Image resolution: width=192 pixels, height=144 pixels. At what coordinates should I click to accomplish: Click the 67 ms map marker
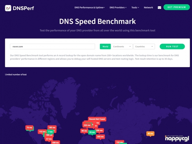pos(49,139)
